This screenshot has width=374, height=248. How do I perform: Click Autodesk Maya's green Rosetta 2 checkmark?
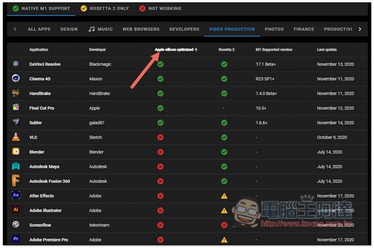pyautogui.click(x=224, y=167)
